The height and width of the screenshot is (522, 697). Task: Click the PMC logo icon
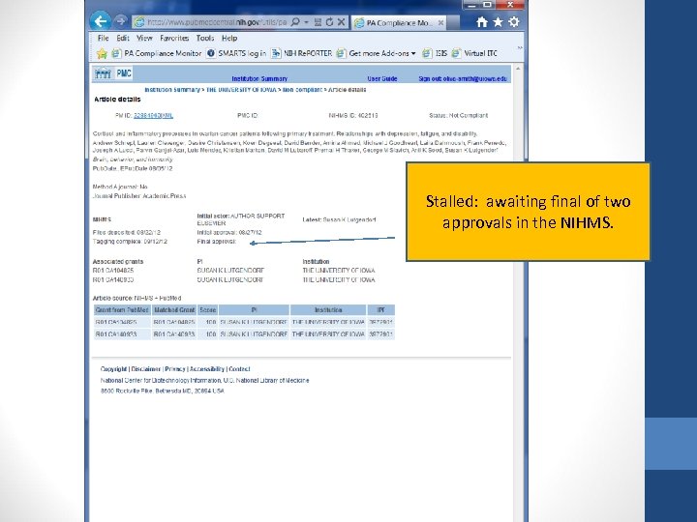(124, 73)
